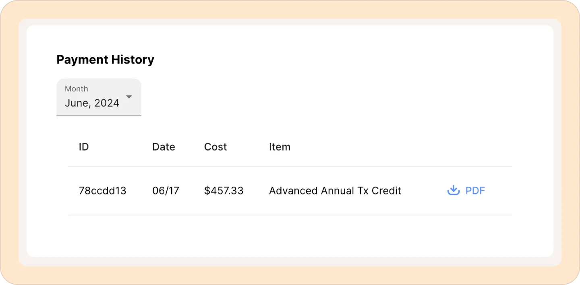Click the Month dropdown arrow
Viewport: 580px width, 285px height.
coord(129,97)
